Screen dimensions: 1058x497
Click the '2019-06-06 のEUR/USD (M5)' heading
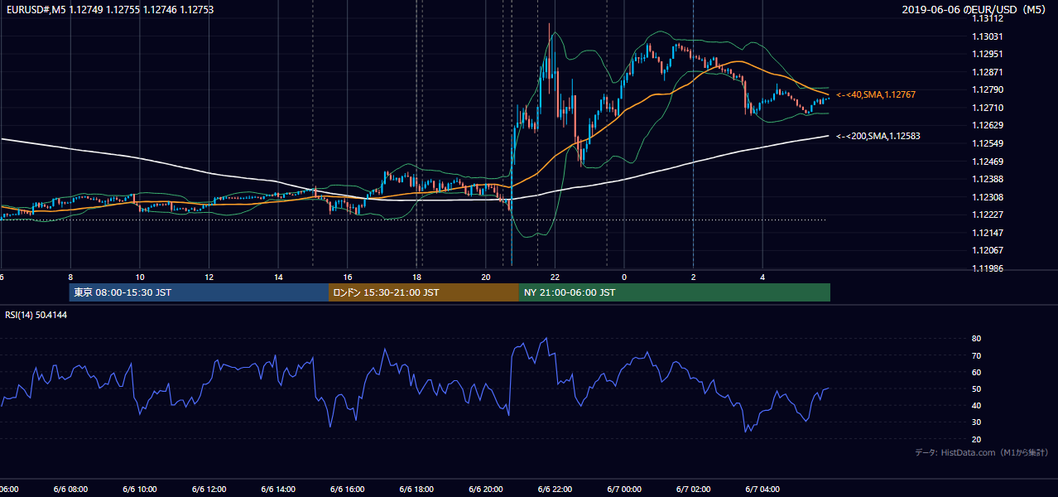coord(974,10)
